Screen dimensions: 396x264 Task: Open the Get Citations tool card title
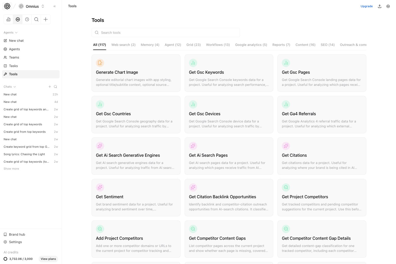click(x=294, y=155)
